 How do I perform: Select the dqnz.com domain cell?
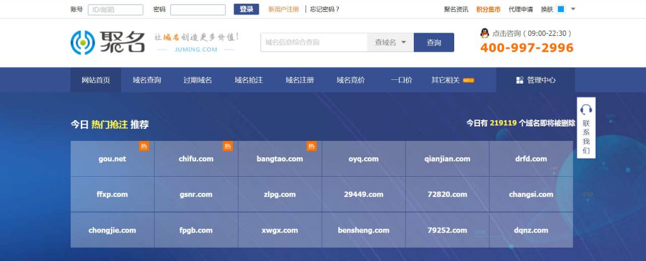click(531, 230)
